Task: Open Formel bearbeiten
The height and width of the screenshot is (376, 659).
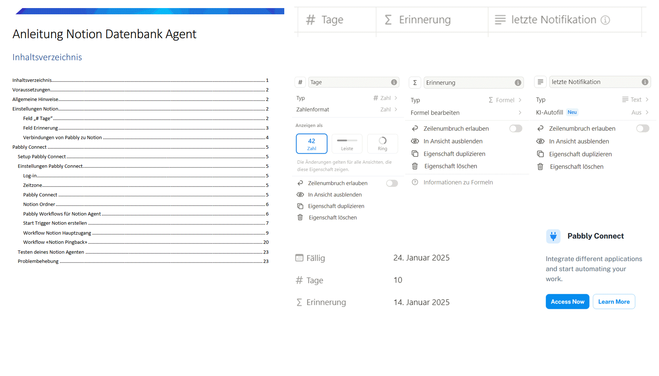Action: click(x=466, y=113)
